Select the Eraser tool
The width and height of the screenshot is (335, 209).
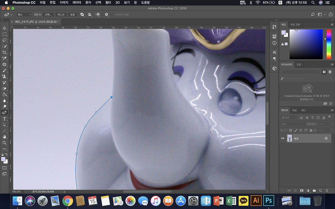tap(4, 89)
